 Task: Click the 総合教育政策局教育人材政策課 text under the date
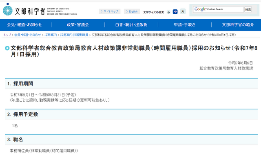226,68
